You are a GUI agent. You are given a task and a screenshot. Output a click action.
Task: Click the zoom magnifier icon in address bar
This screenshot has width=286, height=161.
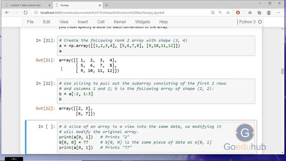220,13
